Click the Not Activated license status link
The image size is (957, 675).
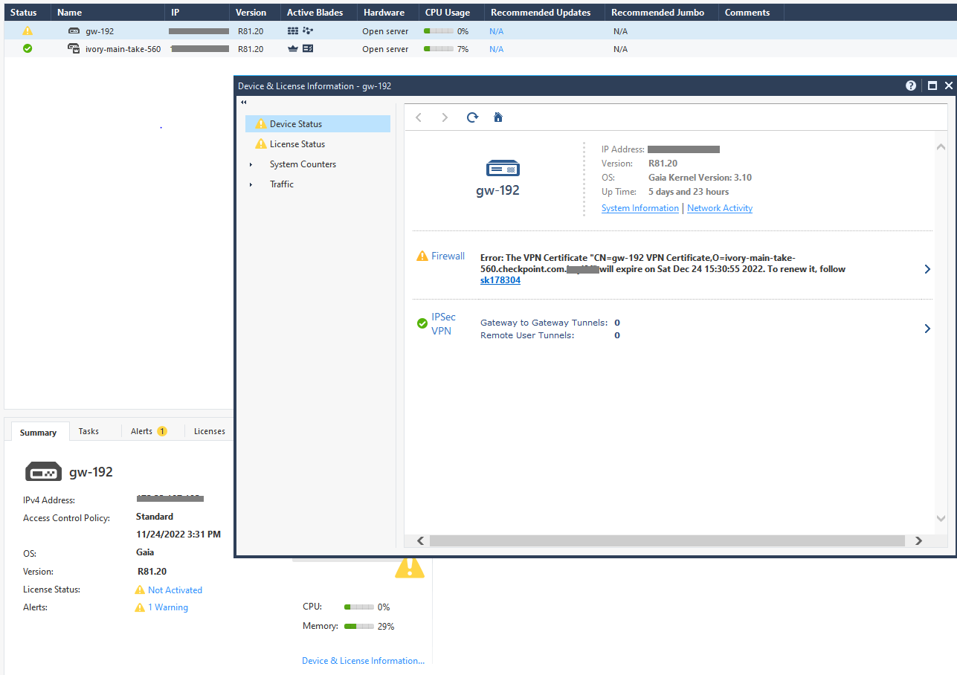point(175,590)
